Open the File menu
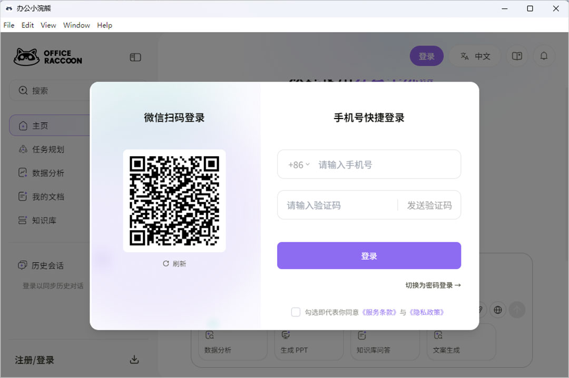This screenshot has height=378, width=569. pyautogui.click(x=8, y=25)
